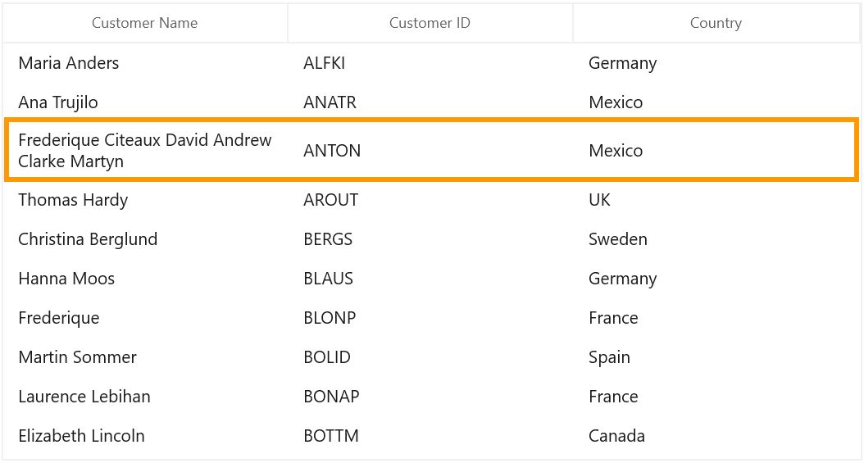The image size is (864, 463).
Task: Select the ALFKI customer ID cell
Action: coord(430,63)
